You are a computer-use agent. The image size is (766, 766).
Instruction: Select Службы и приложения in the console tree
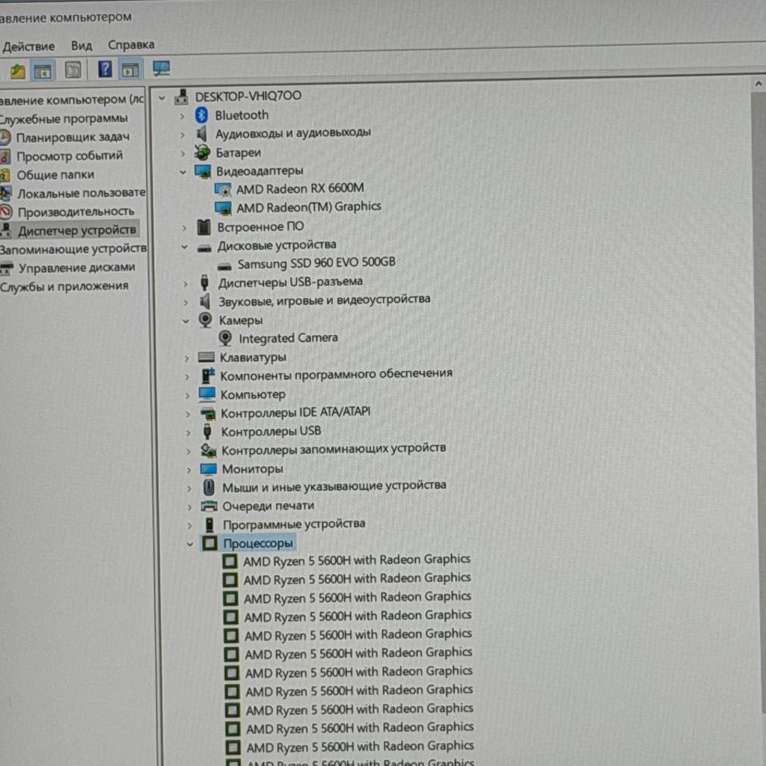(x=64, y=287)
